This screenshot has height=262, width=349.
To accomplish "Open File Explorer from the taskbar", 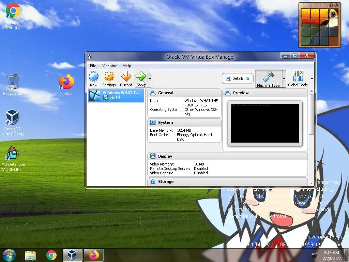I will pyautogui.click(x=30, y=255).
